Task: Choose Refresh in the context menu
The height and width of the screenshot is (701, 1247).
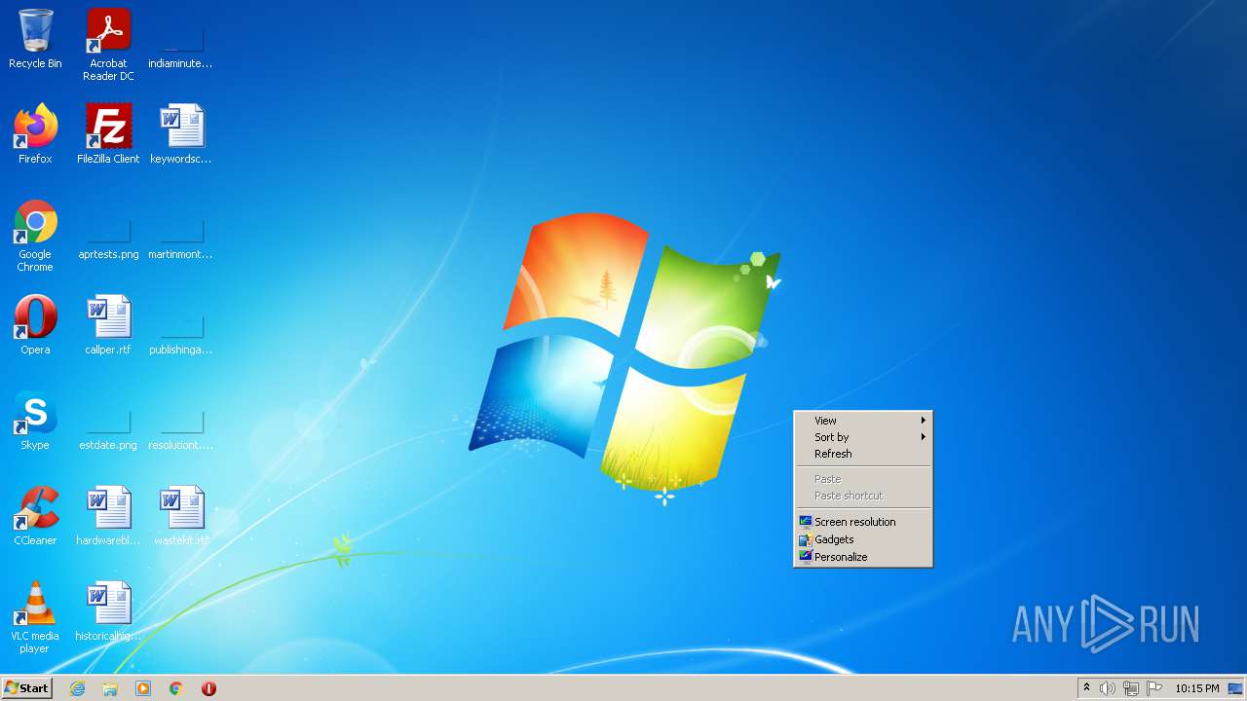Action: click(863, 454)
